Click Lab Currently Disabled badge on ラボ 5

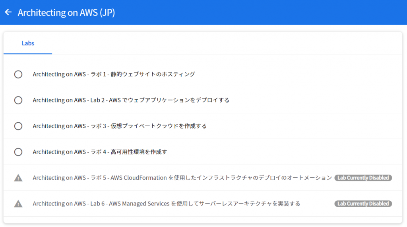pos(363,178)
